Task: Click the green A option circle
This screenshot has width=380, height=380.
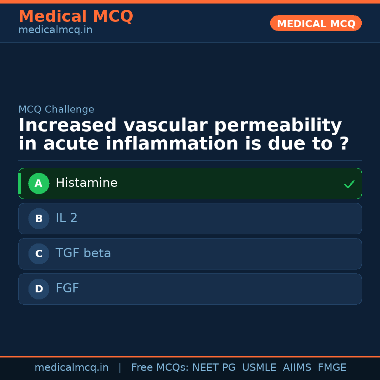Action: click(39, 183)
